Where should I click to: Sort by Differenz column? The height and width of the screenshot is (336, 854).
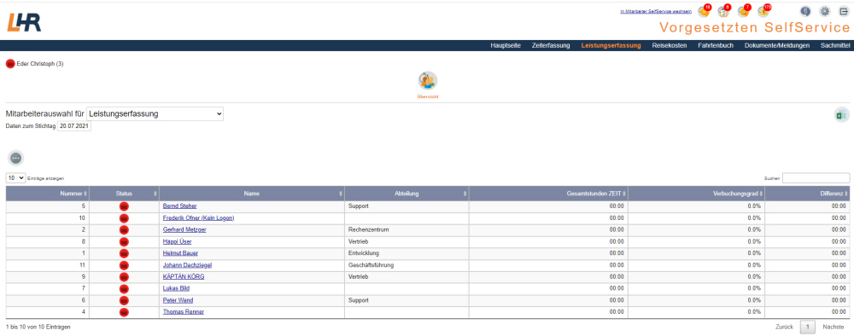coord(807,194)
